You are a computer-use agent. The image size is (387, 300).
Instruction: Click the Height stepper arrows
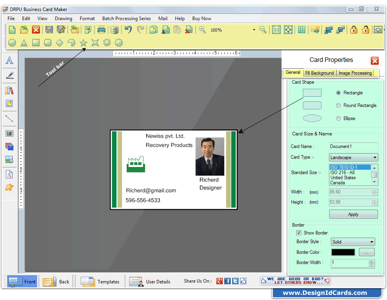(375, 202)
